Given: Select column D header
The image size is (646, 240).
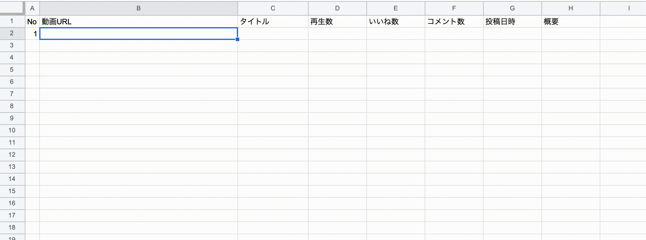Looking at the screenshot, I should (337, 8).
